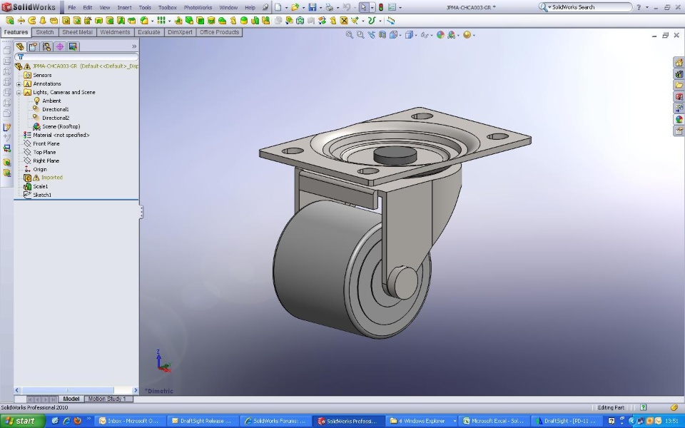Click the Design Library icon in task pane
Viewport: 685px width, 428px height.
click(x=679, y=74)
